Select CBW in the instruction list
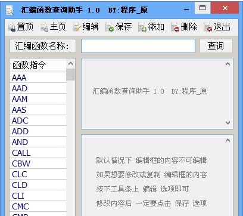Screen dimensions: 243x216 click(x=38, y=163)
